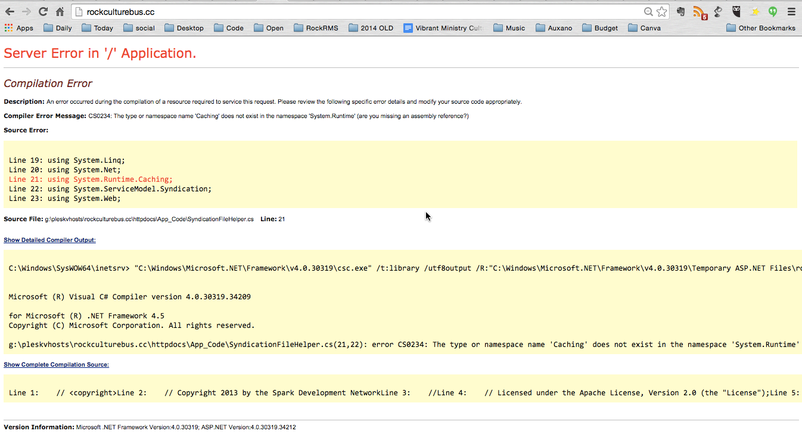Image resolution: width=802 pixels, height=443 pixels.
Task: Open the Apps shortcut in bookmarks bar
Action: (18, 28)
